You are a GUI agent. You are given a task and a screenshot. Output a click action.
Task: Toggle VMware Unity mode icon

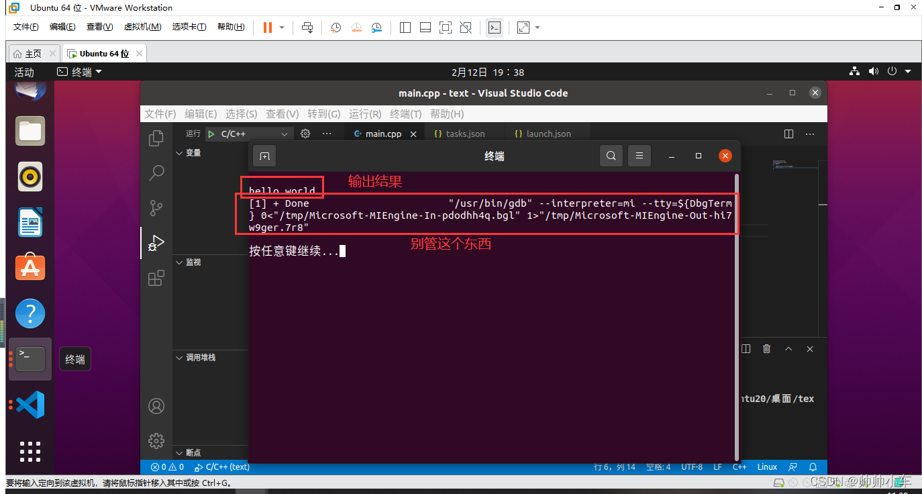click(466, 28)
